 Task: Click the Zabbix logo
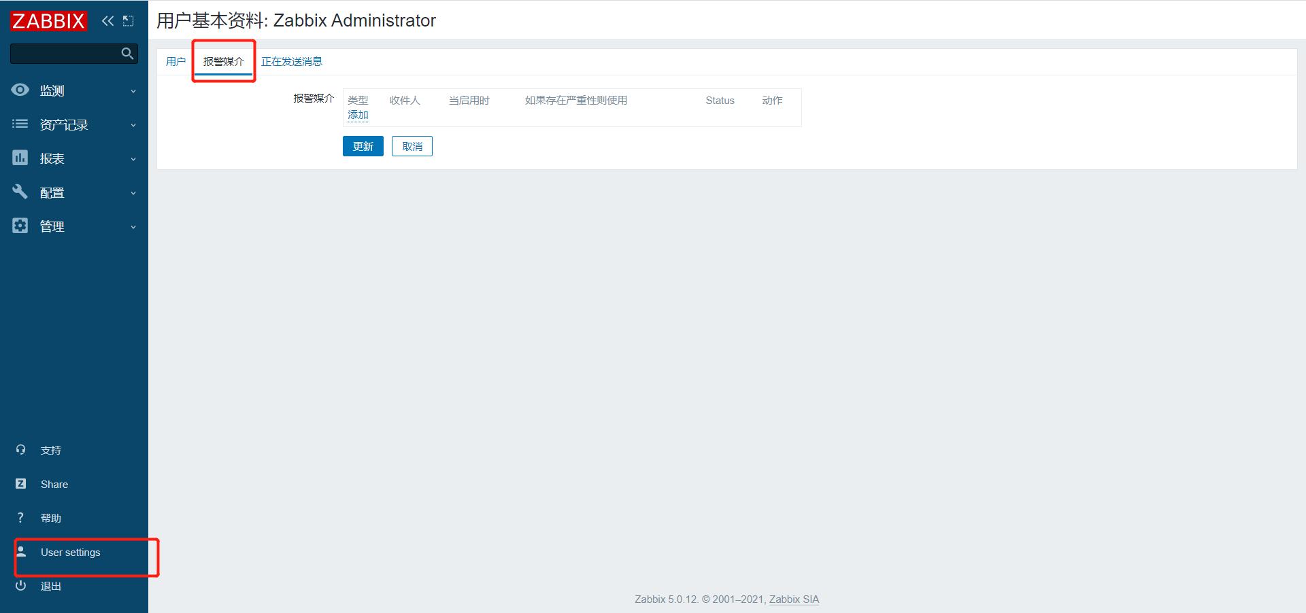point(48,21)
